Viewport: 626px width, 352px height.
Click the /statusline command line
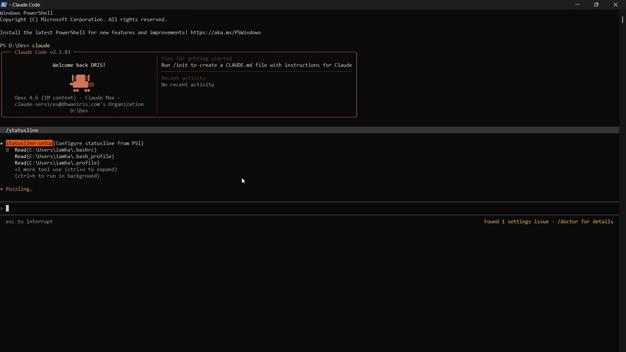(309, 130)
